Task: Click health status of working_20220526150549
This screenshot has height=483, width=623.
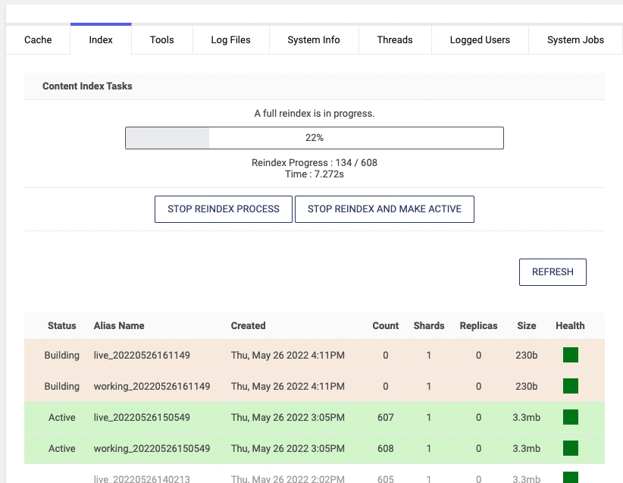Action: (x=570, y=448)
